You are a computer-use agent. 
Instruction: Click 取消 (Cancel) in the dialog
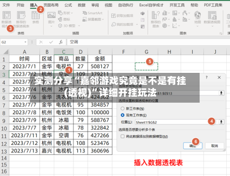tap(214, 146)
